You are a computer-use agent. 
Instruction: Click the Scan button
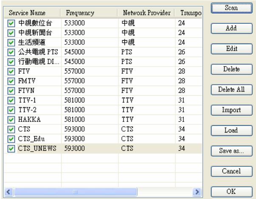(231, 8)
